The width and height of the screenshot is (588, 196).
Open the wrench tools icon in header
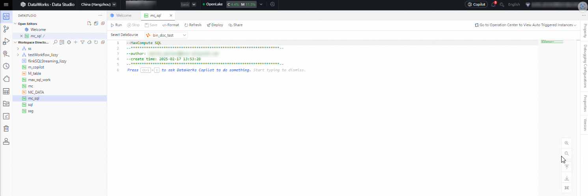[502, 4]
